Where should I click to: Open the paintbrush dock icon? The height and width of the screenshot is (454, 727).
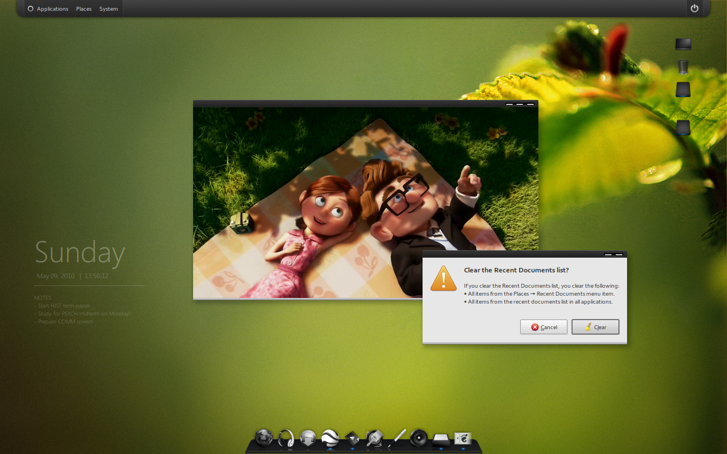click(374, 438)
